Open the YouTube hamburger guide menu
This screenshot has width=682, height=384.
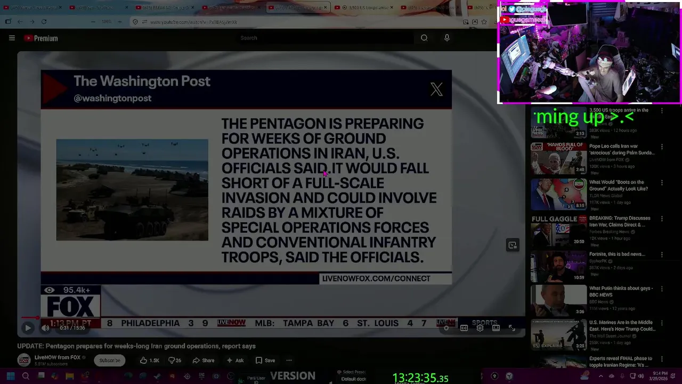12,38
